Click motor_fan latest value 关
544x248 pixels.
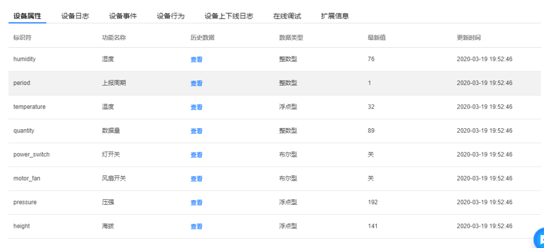click(371, 179)
